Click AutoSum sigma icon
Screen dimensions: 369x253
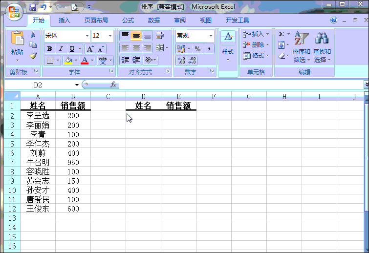click(x=281, y=34)
